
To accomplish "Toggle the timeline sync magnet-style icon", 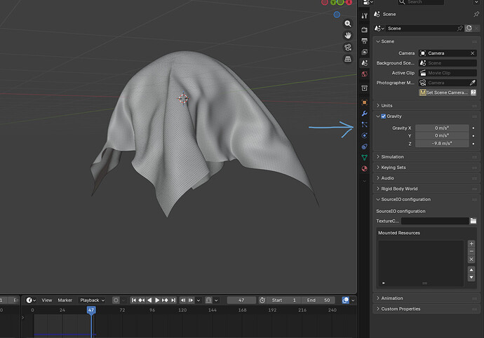I will click(x=208, y=300).
